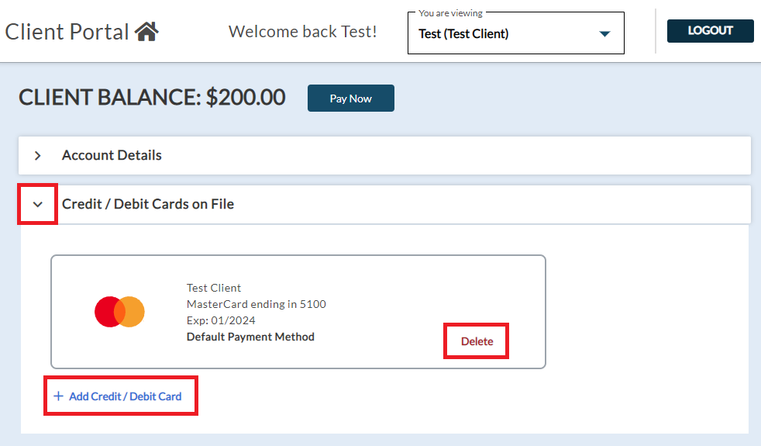Click the card expiry 'Exp: 01/2024' text
The height and width of the screenshot is (446, 761).
221,320
